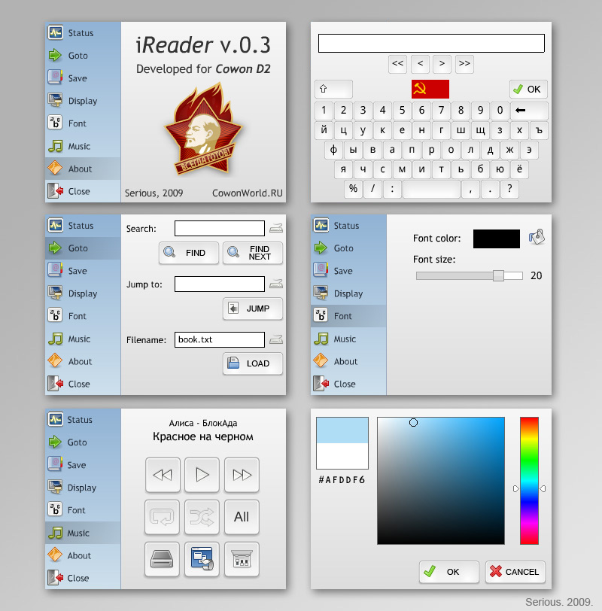Open keyboard icon next to Search field

[276, 228]
